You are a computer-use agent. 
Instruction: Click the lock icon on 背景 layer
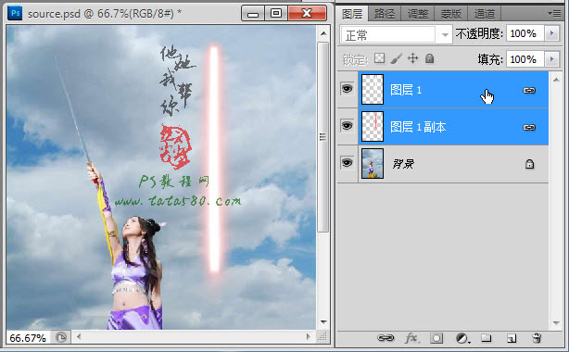(x=529, y=164)
